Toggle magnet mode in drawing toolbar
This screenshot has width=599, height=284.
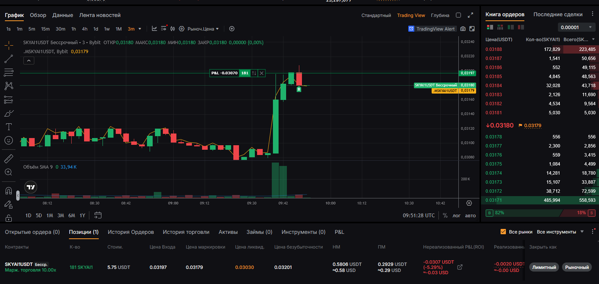tap(9, 190)
